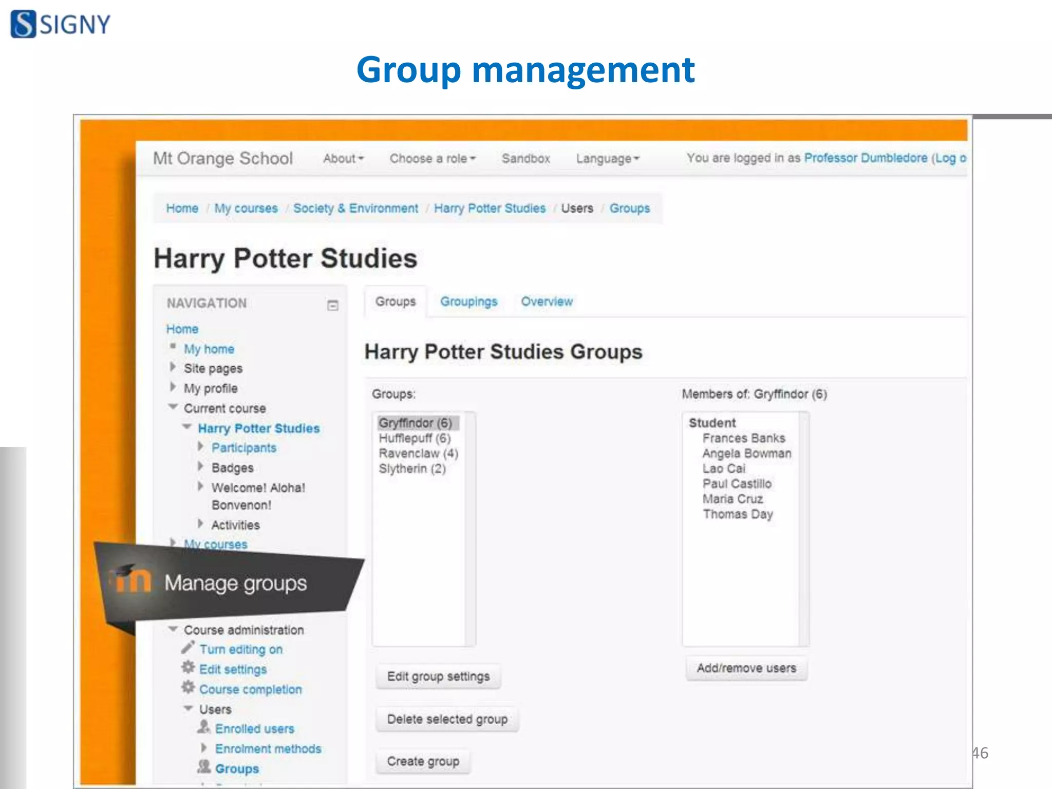
Task: Open the Enrolled users link
Action: pyautogui.click(x=255, y=728)
